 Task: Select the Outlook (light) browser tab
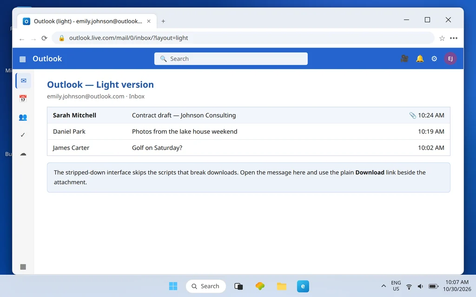[x=87, y=21]
